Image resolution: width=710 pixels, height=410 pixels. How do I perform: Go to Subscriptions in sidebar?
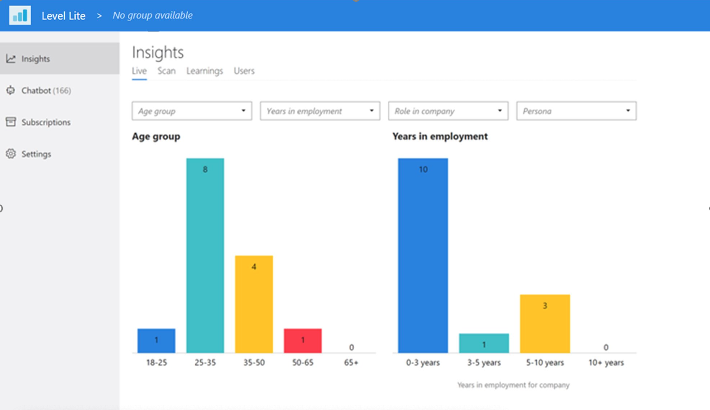click(x=60, y=122)
